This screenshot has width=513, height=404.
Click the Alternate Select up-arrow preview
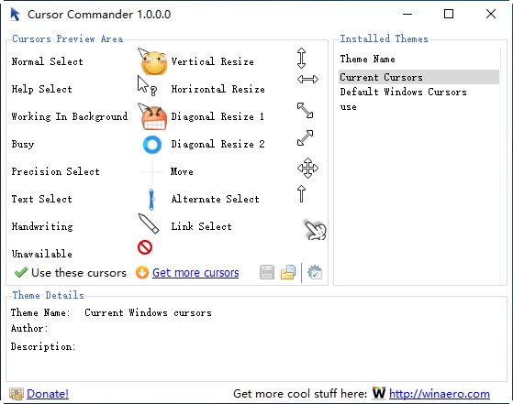(x=301, y=194)
